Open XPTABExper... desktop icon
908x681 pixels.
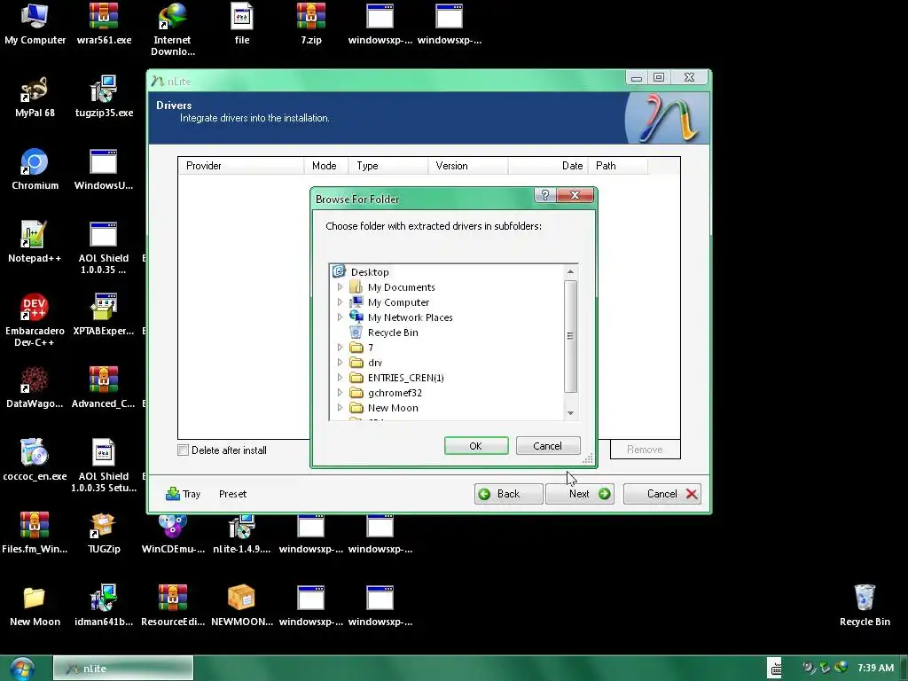click(x=104, y=315)
